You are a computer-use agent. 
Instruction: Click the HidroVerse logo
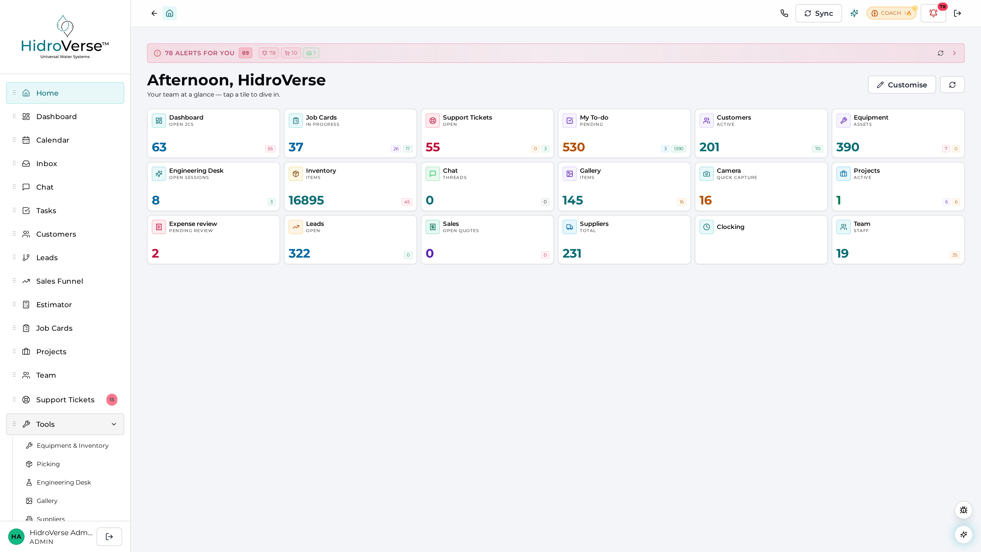point(65,37)
